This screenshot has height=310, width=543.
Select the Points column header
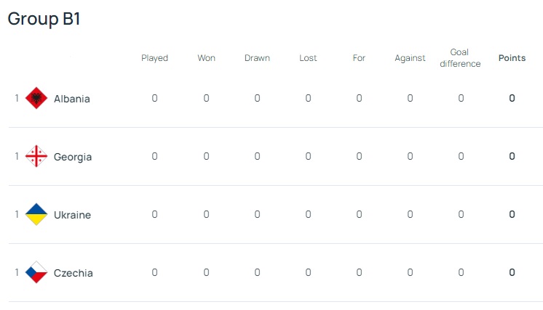[x=512, y=58]
